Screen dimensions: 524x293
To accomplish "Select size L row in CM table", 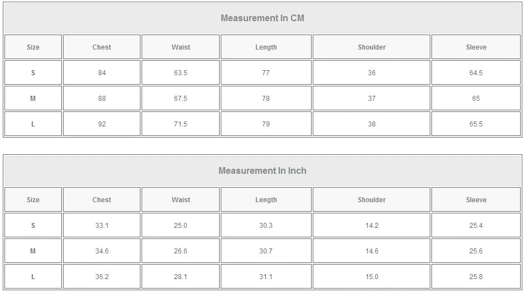I will [x=33, y=124].
